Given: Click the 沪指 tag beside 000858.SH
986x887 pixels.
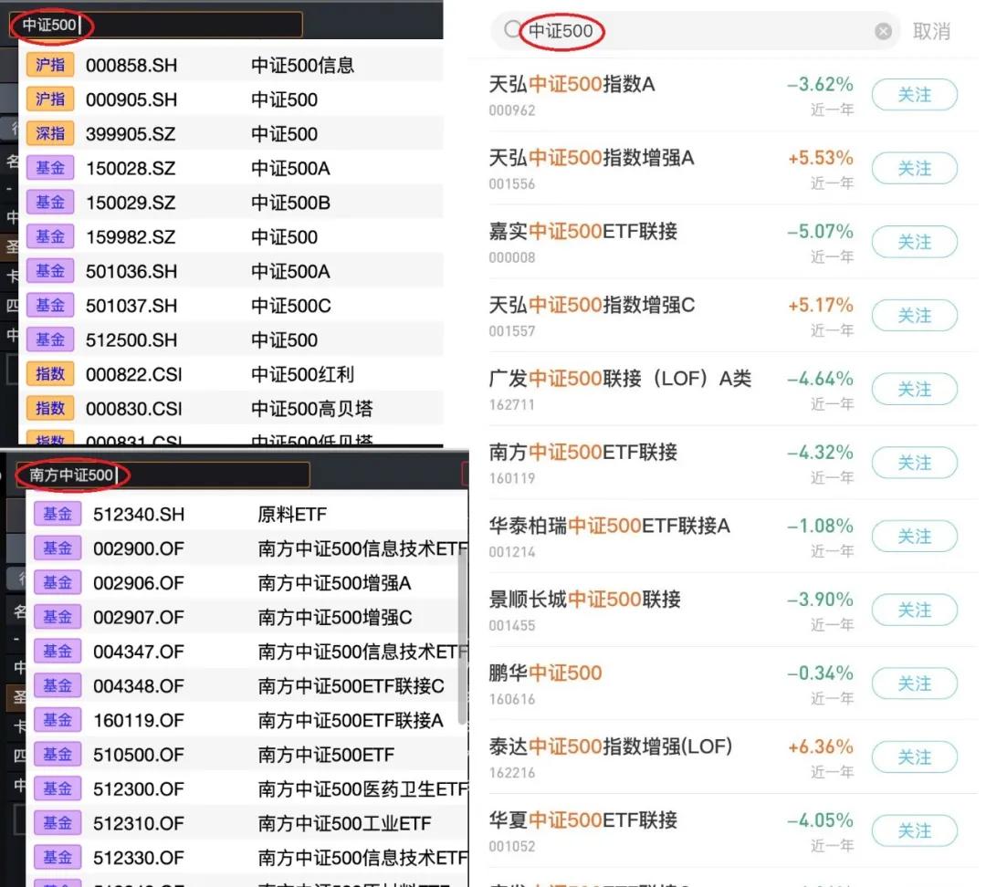Looking at the screenshot, I should click(50, 65).
